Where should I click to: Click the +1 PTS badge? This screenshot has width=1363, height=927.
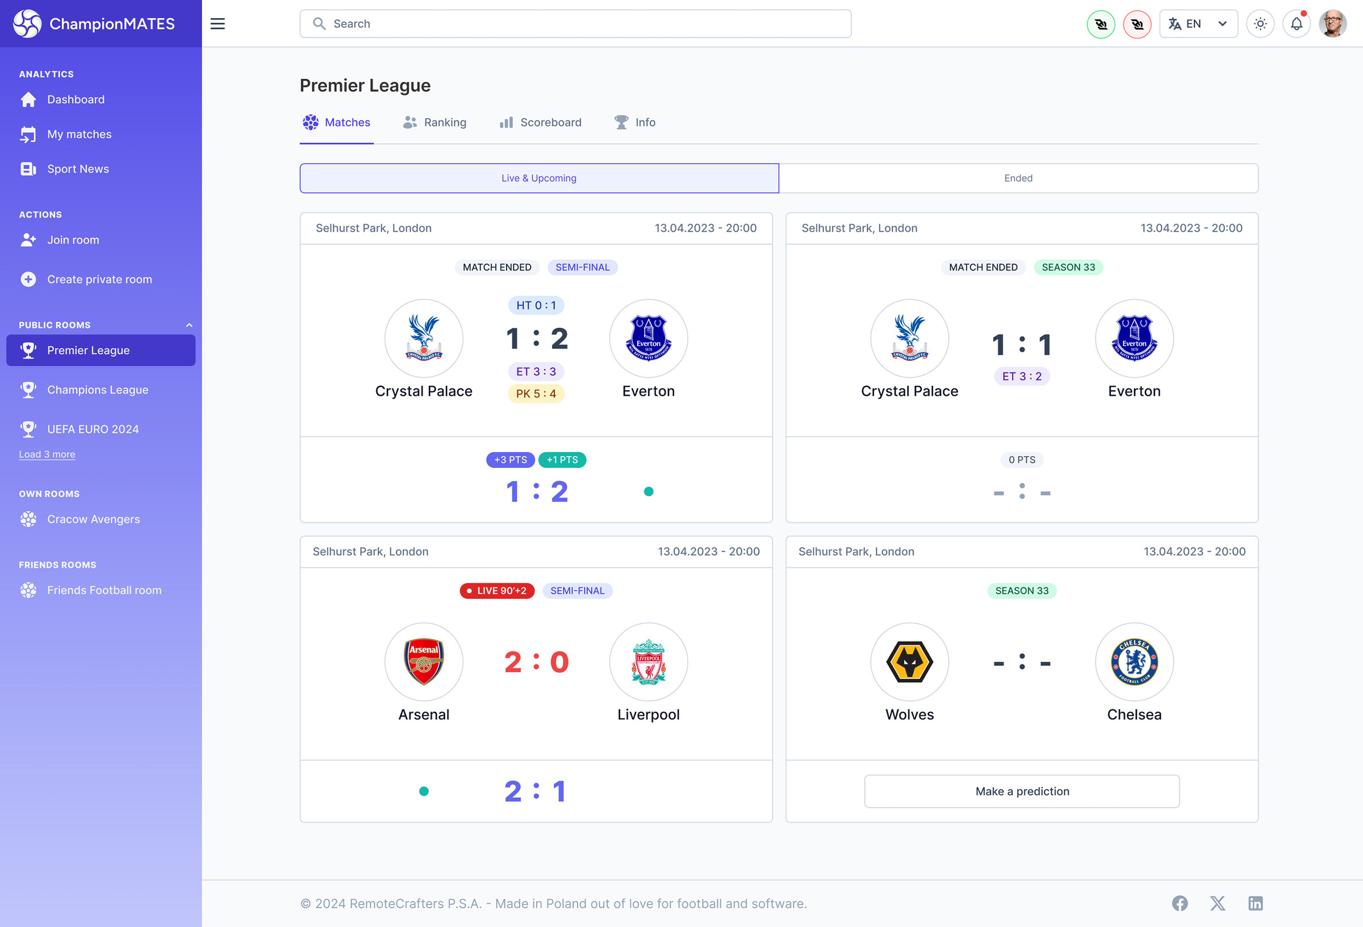pos(562,460)
